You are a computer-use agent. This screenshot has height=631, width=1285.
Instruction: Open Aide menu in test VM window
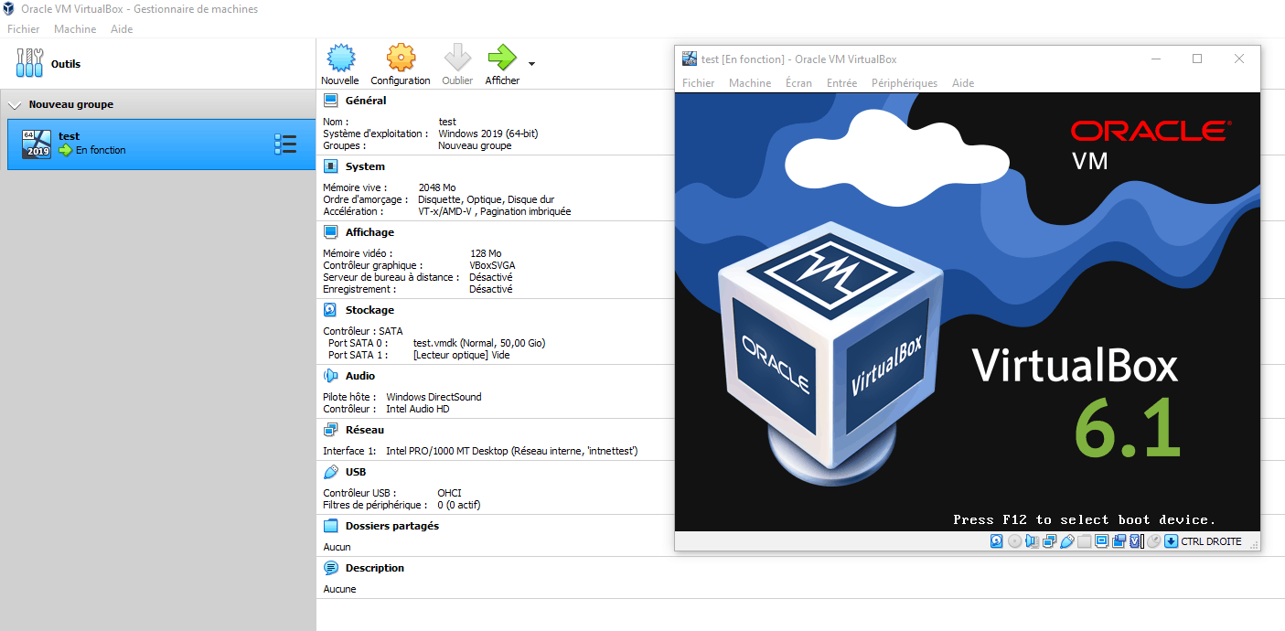pyautogui.click(x=963, y=83)
